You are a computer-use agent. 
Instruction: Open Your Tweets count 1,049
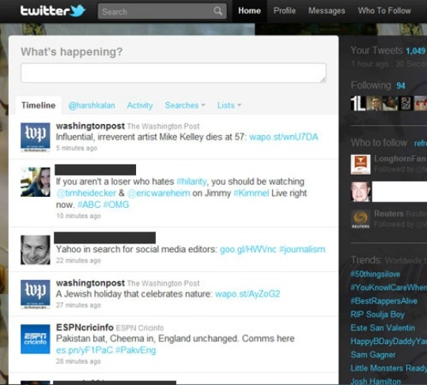pyautogui.click(x=416, y=51)
